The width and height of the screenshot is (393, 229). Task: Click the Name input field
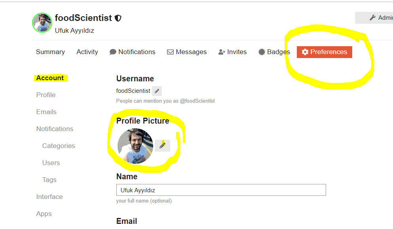[221, 190]
